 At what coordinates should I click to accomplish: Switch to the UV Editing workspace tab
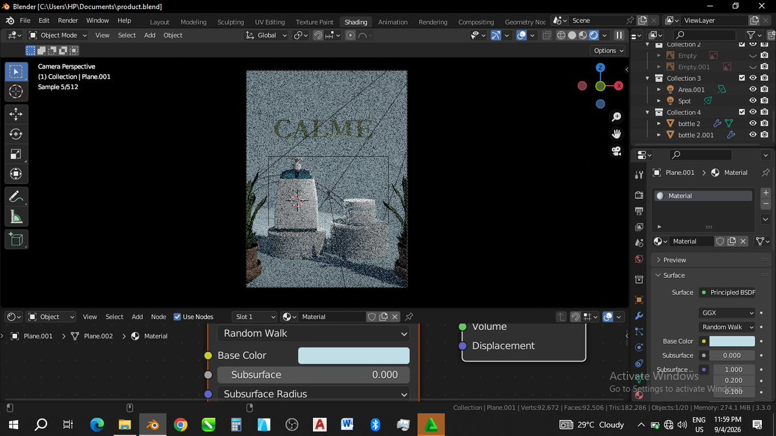click(x=270, y=22)
